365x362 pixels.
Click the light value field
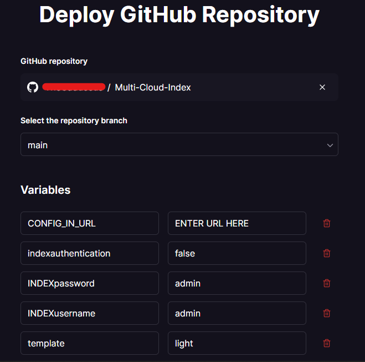pyautogui.click(x=237, y=343)
